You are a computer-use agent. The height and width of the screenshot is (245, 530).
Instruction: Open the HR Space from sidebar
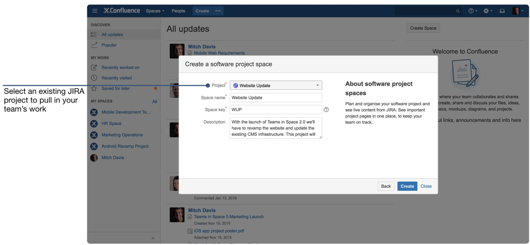point(112,123)
